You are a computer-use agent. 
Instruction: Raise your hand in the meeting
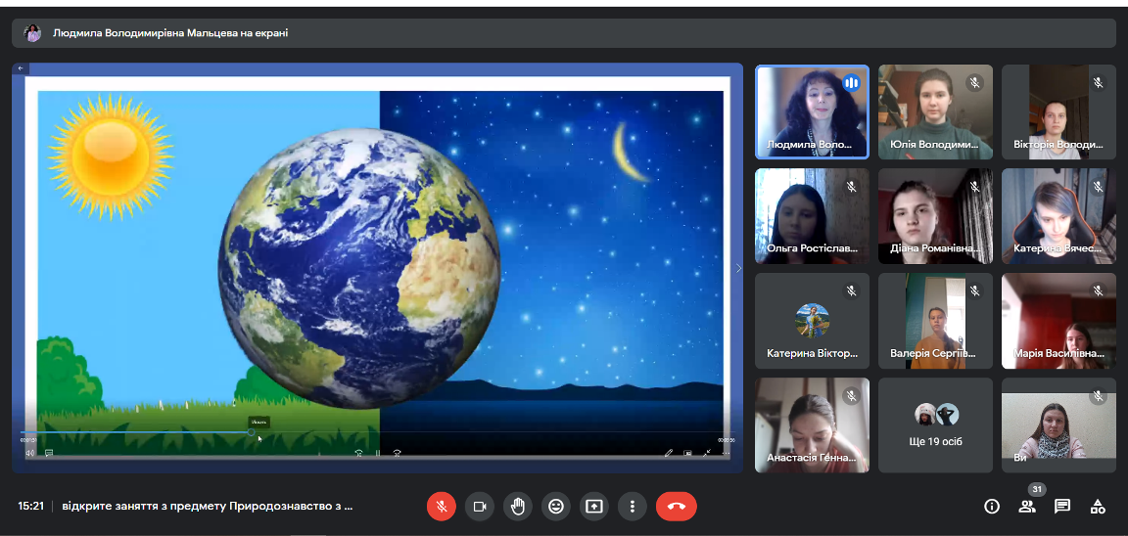518,507
